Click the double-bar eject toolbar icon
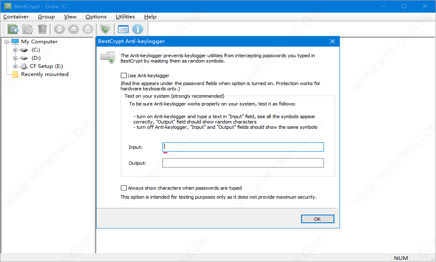Image resolution: width=436 pixels, height=262 pixels. (88, 29)
